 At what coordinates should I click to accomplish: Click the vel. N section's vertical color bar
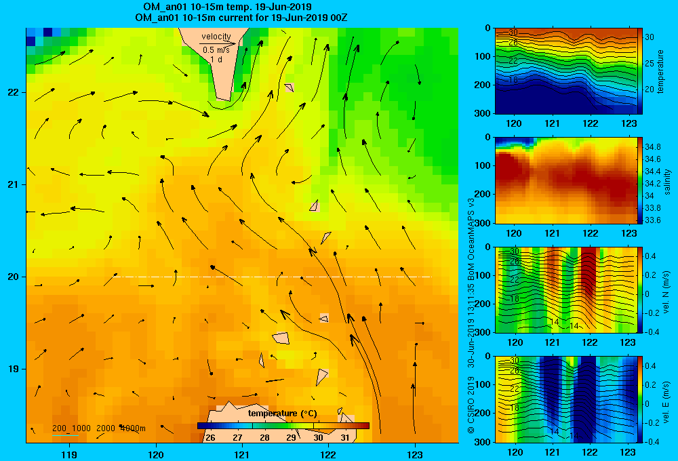point(641,289)
